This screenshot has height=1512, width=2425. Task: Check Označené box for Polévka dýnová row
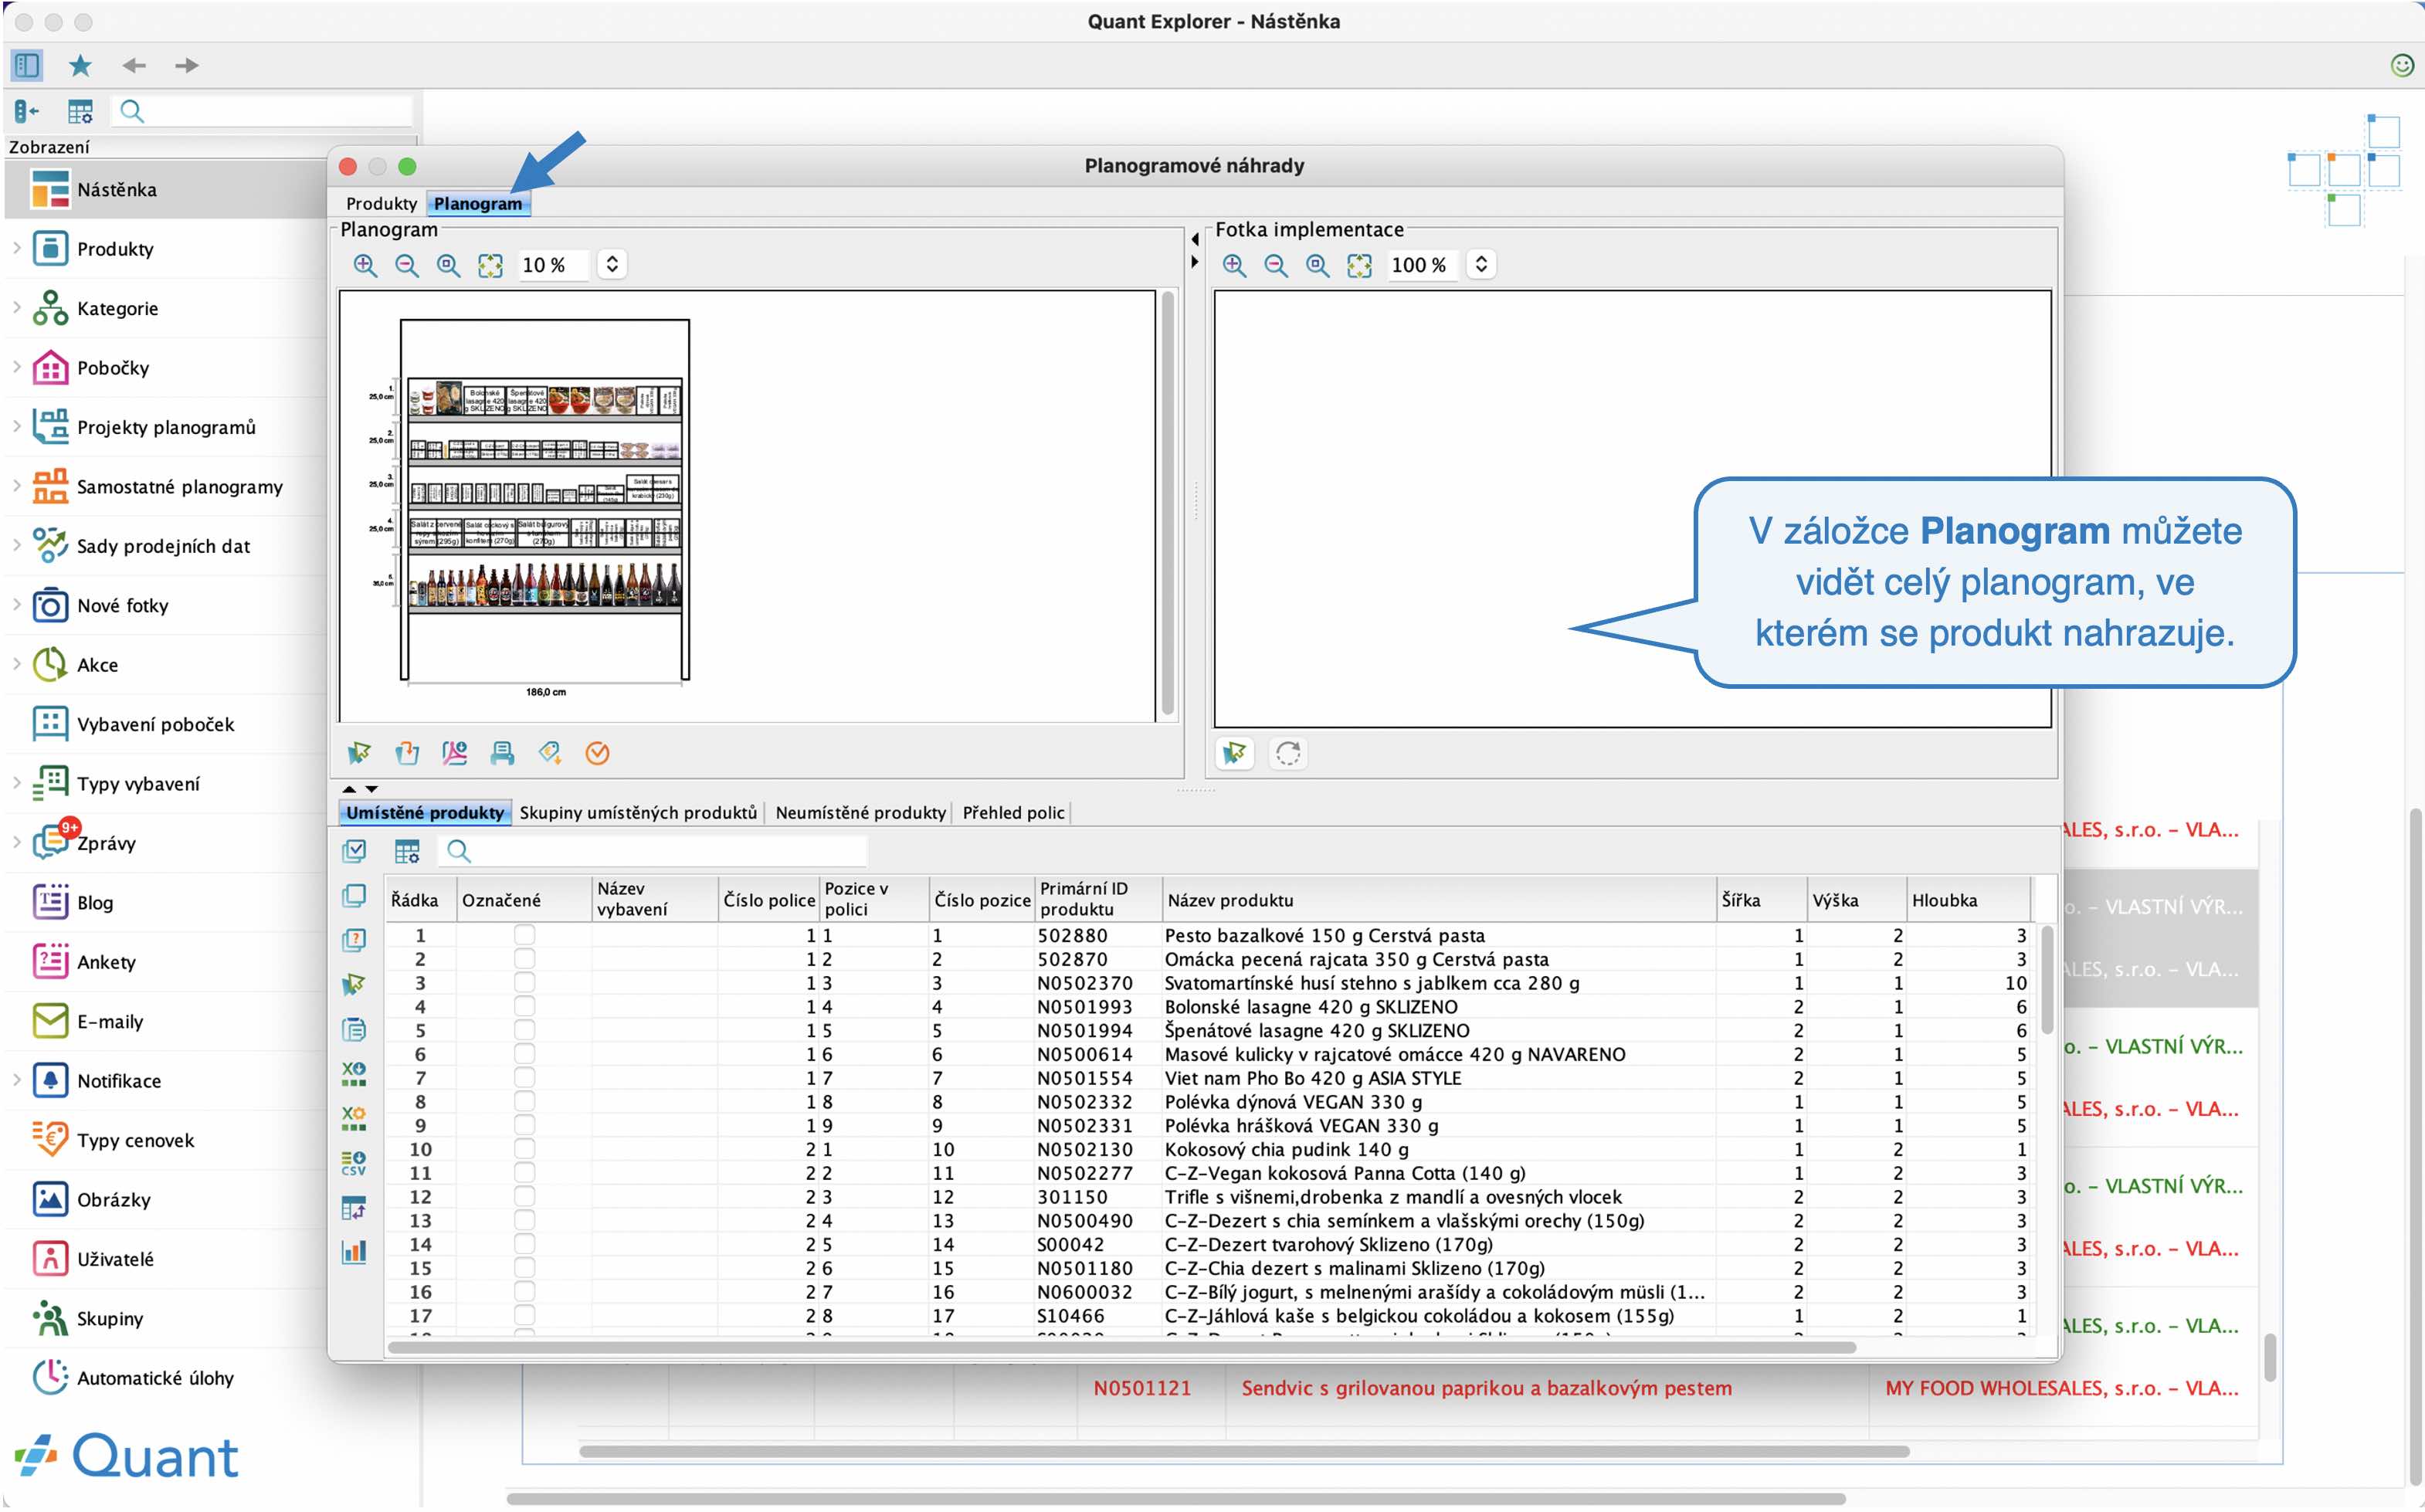coord(524,1102)
